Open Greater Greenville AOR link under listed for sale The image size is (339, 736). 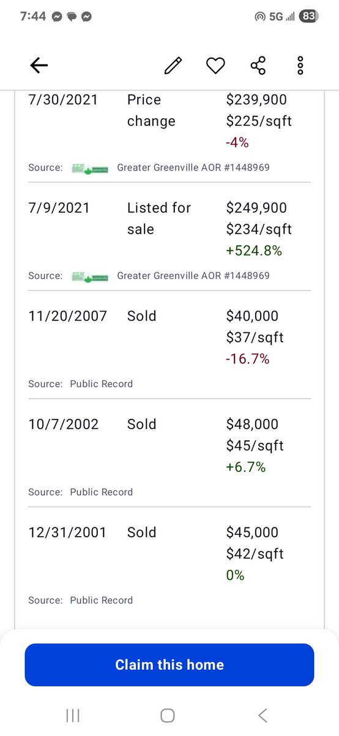193,275
